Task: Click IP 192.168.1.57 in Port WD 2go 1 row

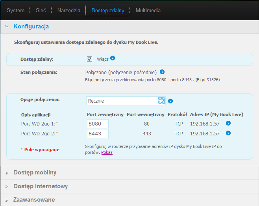Action: coord(205,124)
